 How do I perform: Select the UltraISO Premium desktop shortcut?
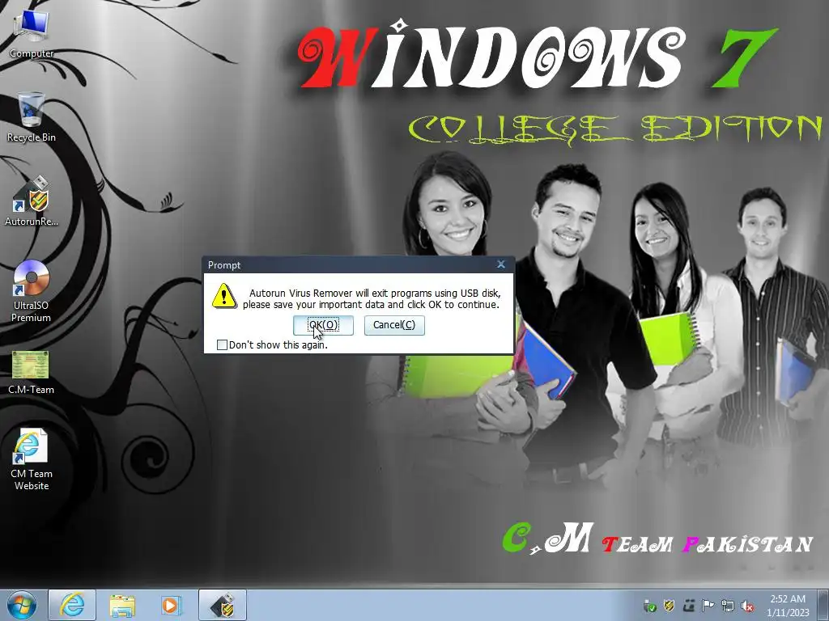(32, 290)
